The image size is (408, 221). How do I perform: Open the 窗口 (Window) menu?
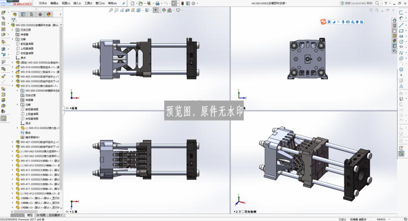(x=100, y=3)
